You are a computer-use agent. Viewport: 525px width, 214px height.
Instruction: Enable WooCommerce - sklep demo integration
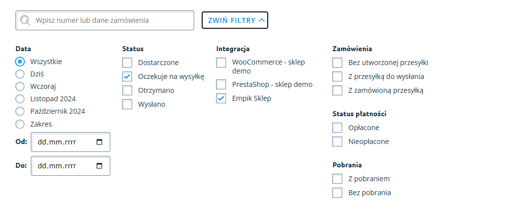coord(221,63)
